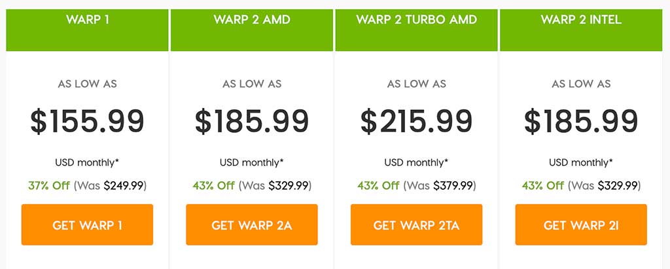Click the $185.99 price under WARP 2 AMD

point(252,122)
